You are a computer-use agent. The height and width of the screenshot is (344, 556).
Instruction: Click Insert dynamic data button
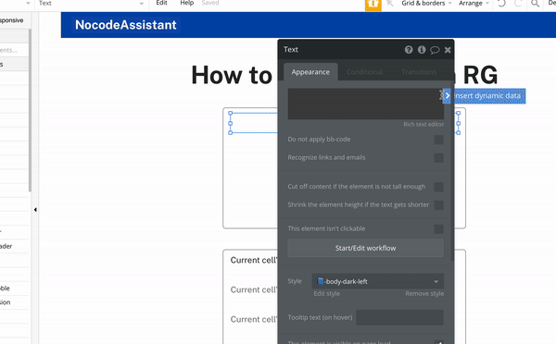487,96
